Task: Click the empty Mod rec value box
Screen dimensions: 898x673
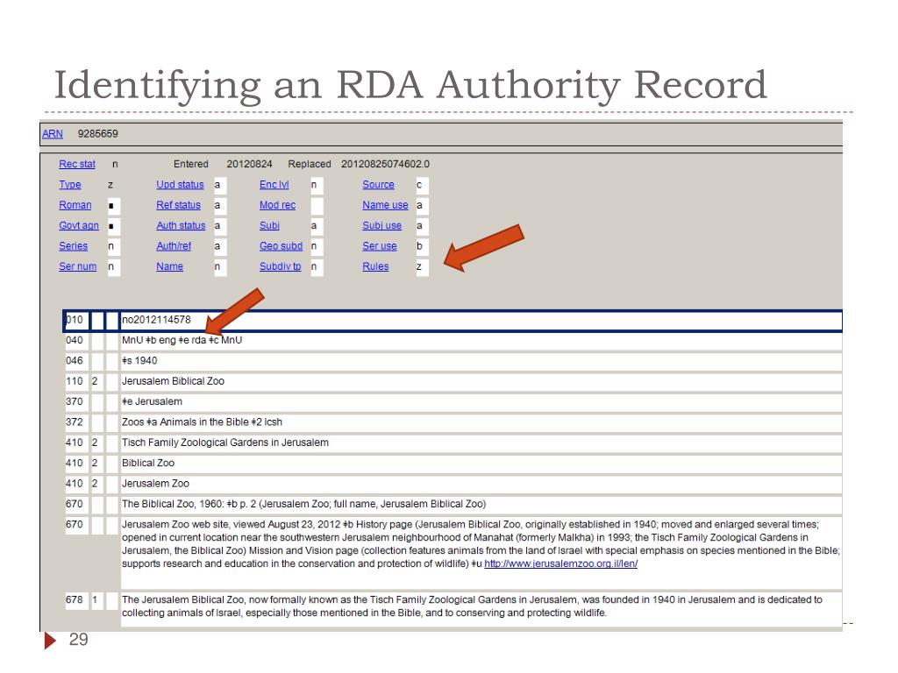Action: click(x=317, y=205)
